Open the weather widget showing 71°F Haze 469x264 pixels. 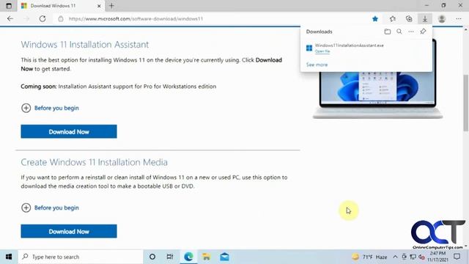(369, 257)
